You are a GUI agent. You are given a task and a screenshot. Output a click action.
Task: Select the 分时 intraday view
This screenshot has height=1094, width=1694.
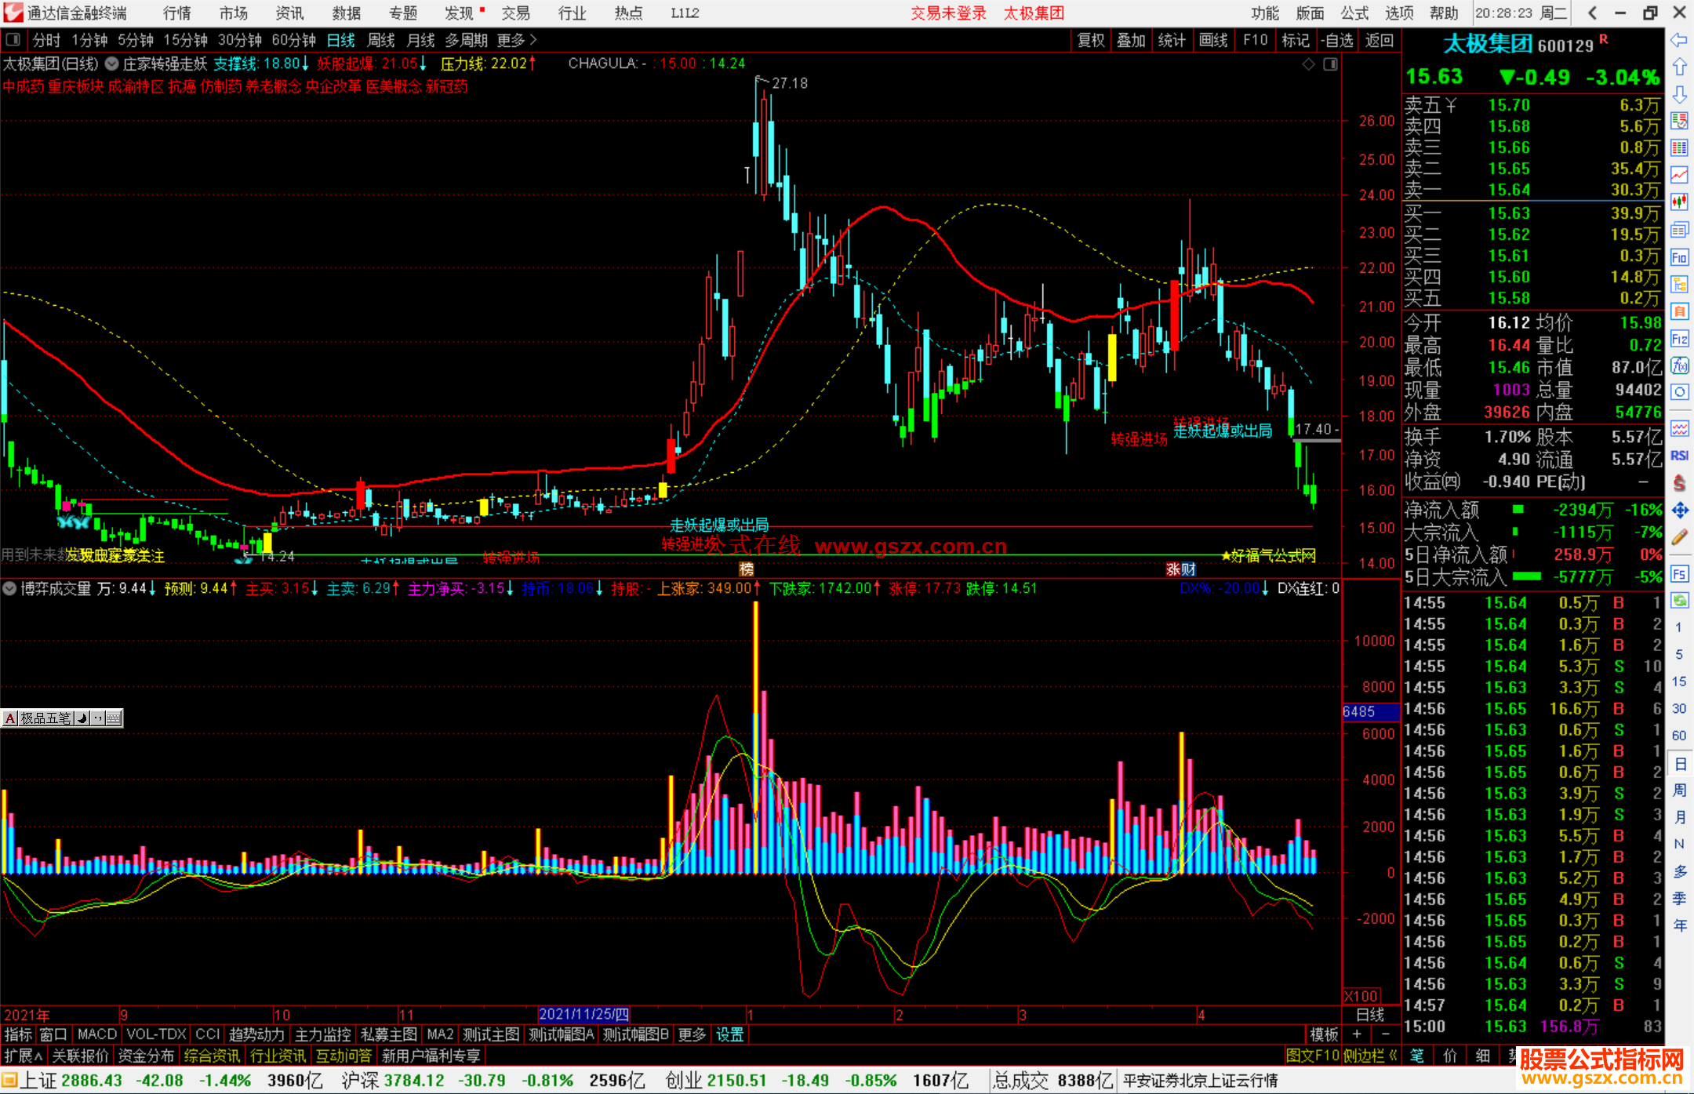(46, 40)
